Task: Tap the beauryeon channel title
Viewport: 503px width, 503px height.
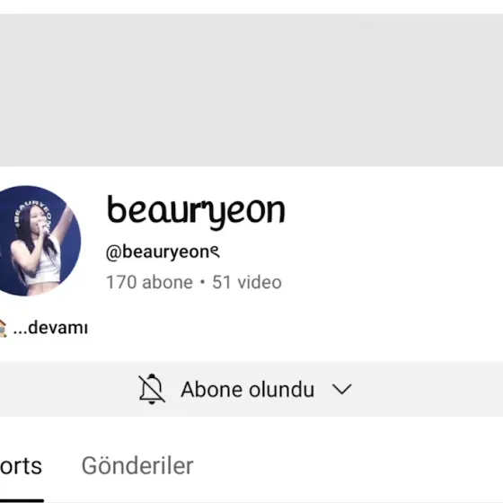Action: (x=196, y=210)
